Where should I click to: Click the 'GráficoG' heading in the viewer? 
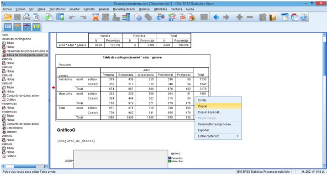66,130
